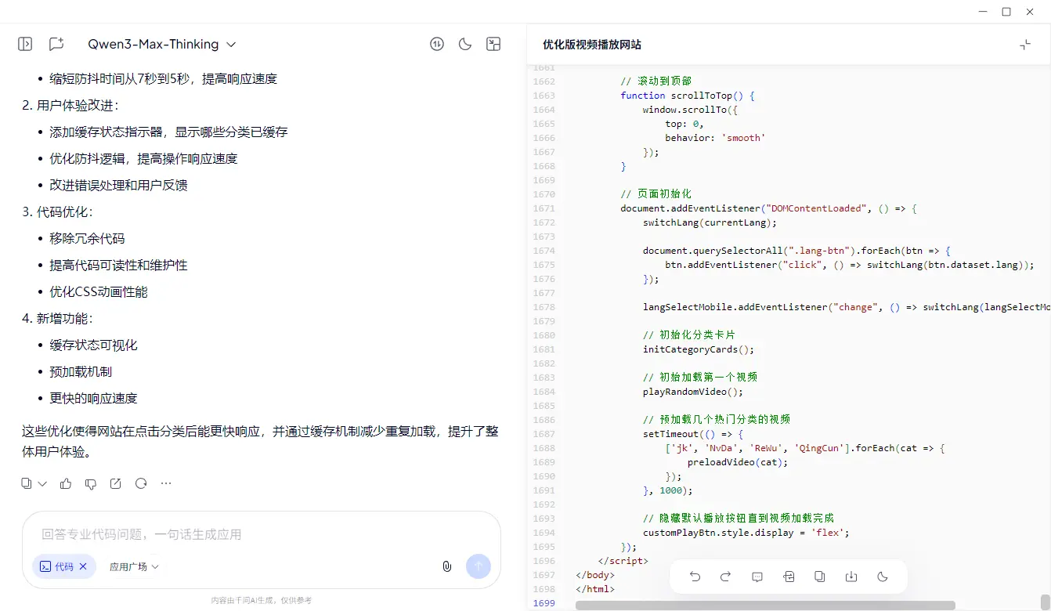Screen dimensions: 1051x611
Task: Click the bullet '移除冗余代码'
Action: pyautogui.click(x=87, y=239)
